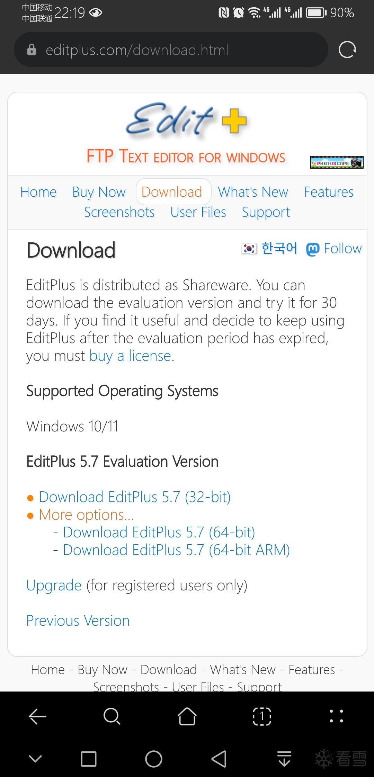
Task: Tap the Android back triangle button
Action: [219, 759]
